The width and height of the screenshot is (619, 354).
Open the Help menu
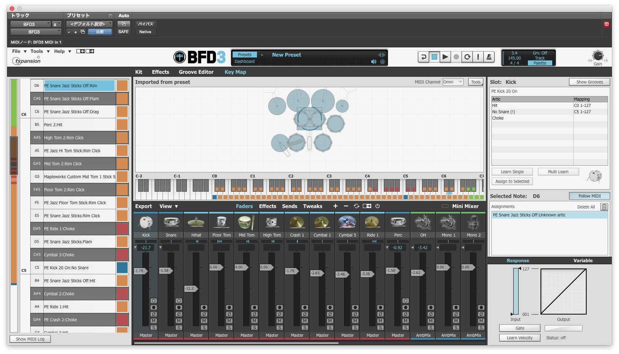[x=63, y=51]
